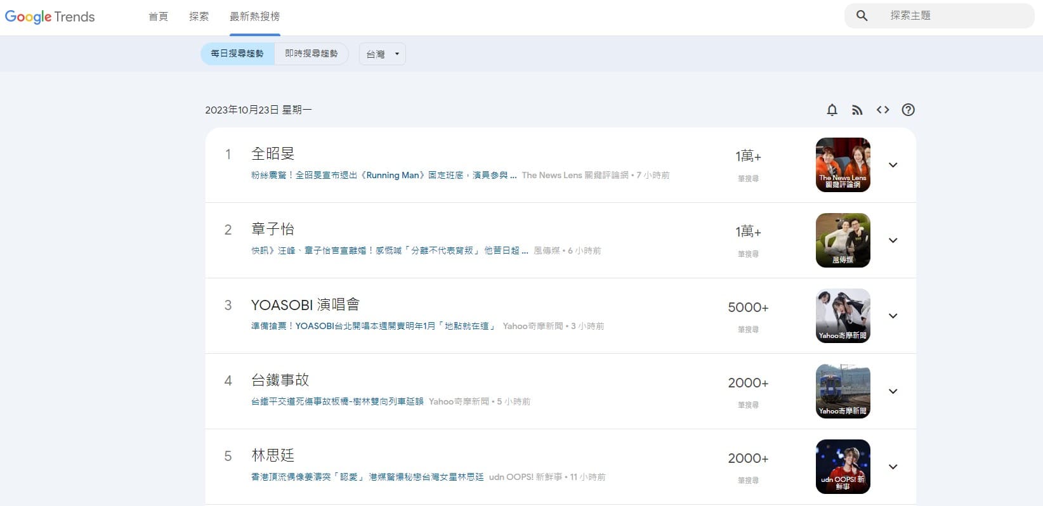Open the 香港頂流偶像姜濤 article link
1043x506 pixels.
pyautogui.click(x=367, y=477)
